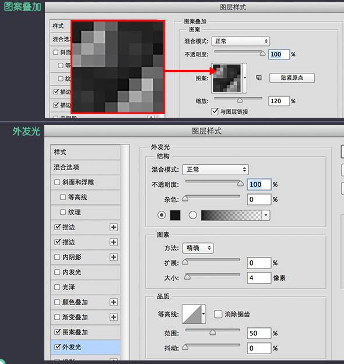Click the 范围 slider handle
The image size is (344, 364).
tap(213, 333)
